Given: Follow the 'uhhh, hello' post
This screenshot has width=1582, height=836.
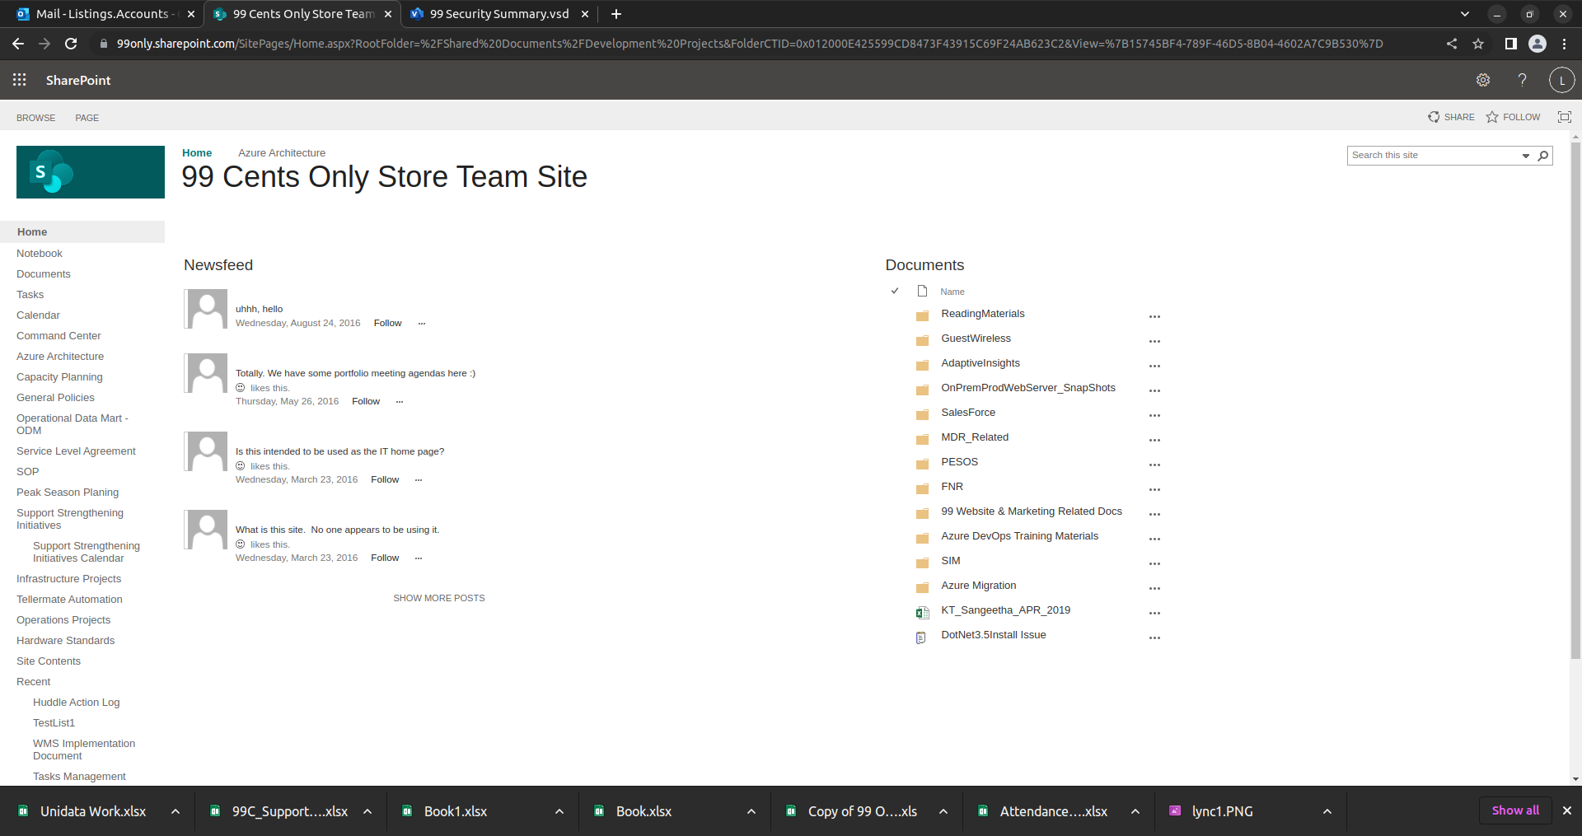Looking at the screenshot, I should [388, 323].
